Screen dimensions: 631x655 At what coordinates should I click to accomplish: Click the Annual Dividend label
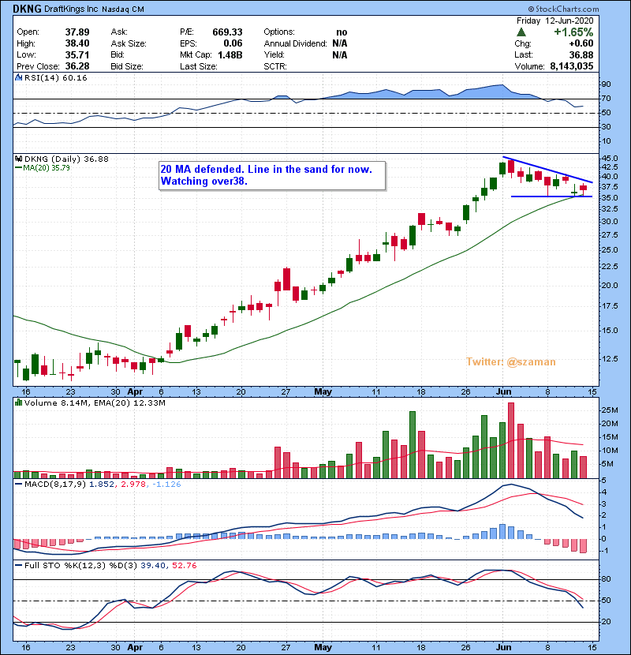tap(295, 43)
